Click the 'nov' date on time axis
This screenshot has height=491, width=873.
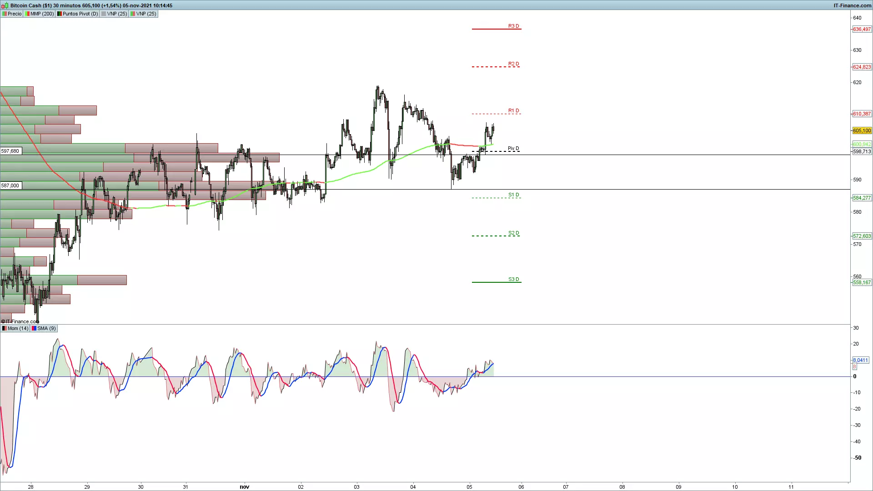[x=245, y=486]
